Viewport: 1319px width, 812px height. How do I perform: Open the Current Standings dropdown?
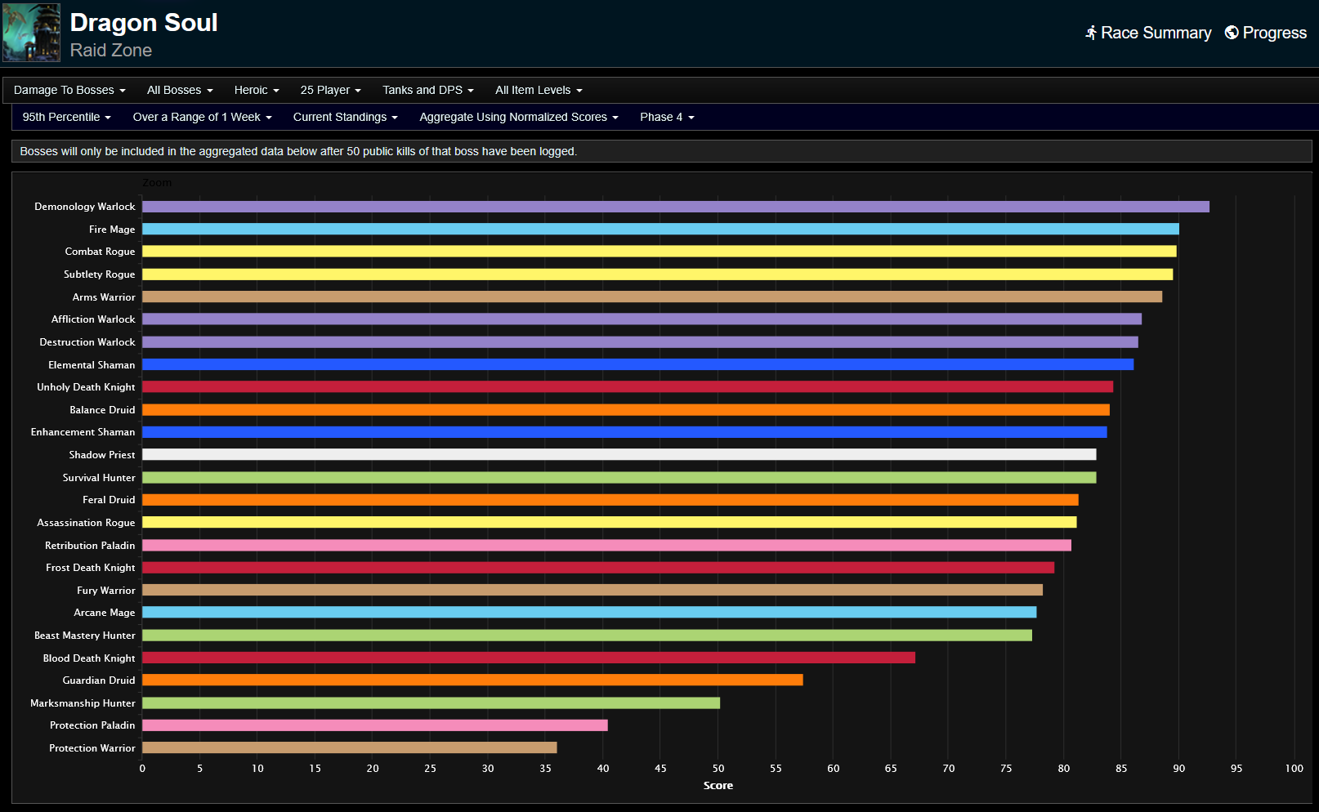click(x=345, y=117)
